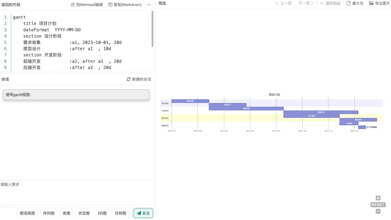Image resolution: width=391 pixels, height=220 pixels.
Task: Select the 原型设计 bar in the gantt chart
Action: 228,105
